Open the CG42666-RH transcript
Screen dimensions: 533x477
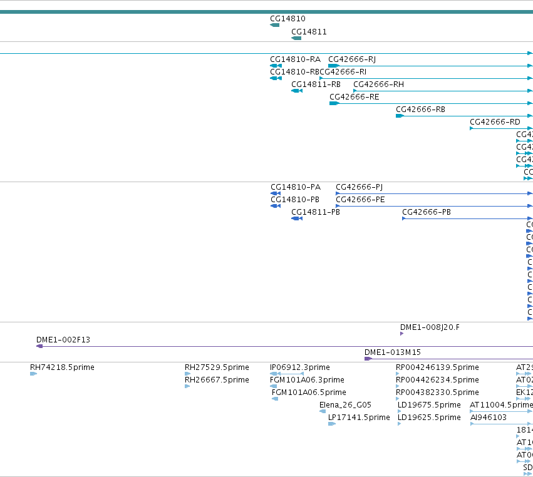pyautogui.click(x=378, y=85)
